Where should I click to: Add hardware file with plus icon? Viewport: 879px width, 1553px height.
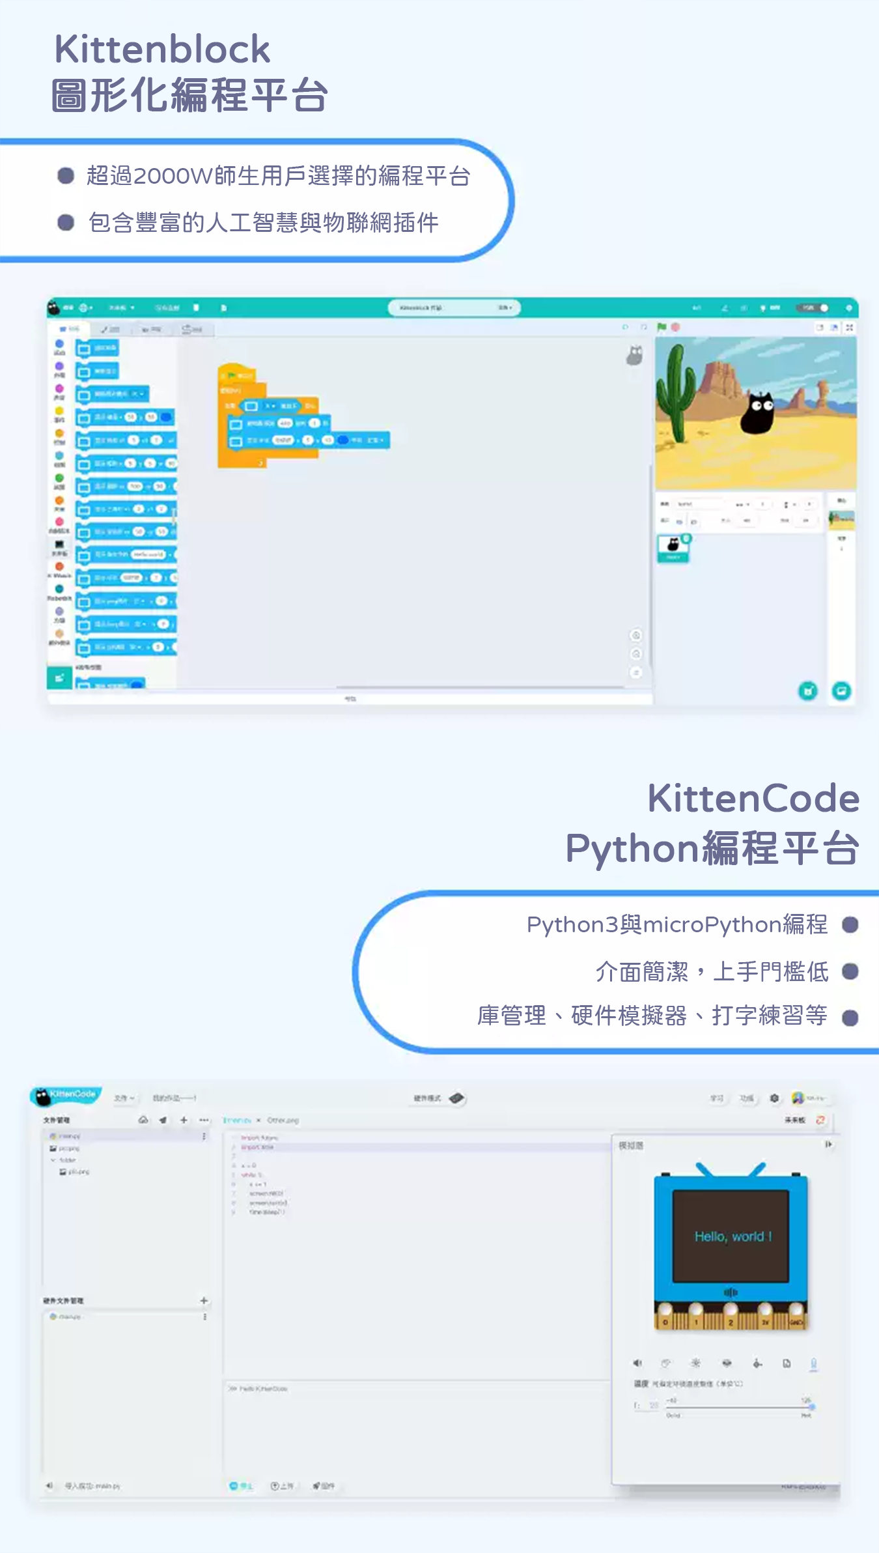point(204,1300)
